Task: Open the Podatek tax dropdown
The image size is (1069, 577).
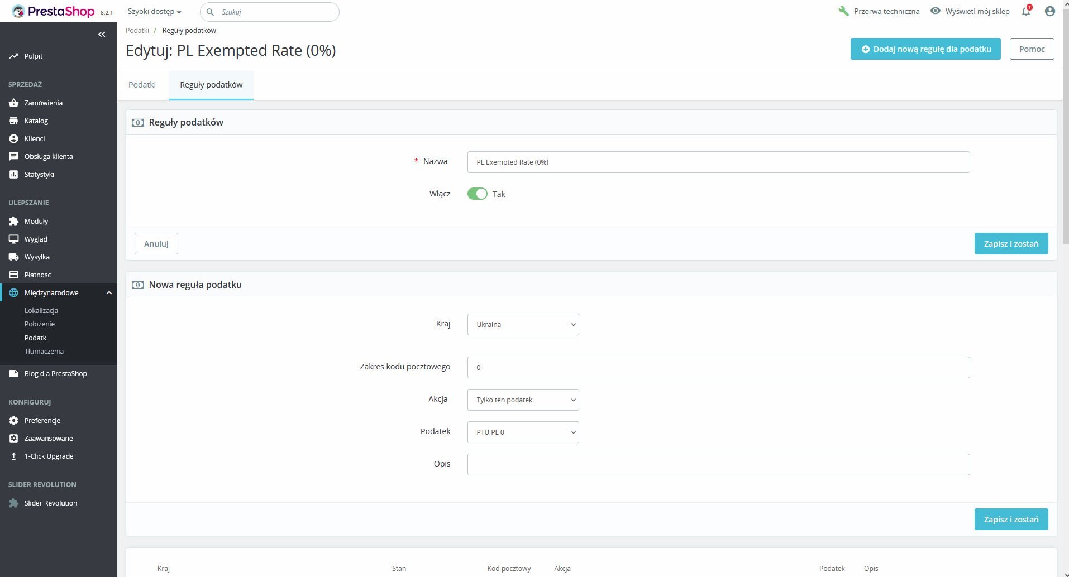Action: click(x=523, y=432)
